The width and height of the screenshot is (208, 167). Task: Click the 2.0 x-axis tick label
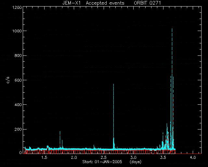click(x=74, y=158)
